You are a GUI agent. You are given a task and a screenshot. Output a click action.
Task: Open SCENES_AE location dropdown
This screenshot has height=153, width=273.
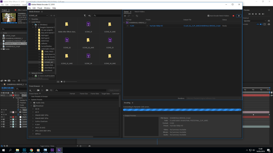point(38,16)
